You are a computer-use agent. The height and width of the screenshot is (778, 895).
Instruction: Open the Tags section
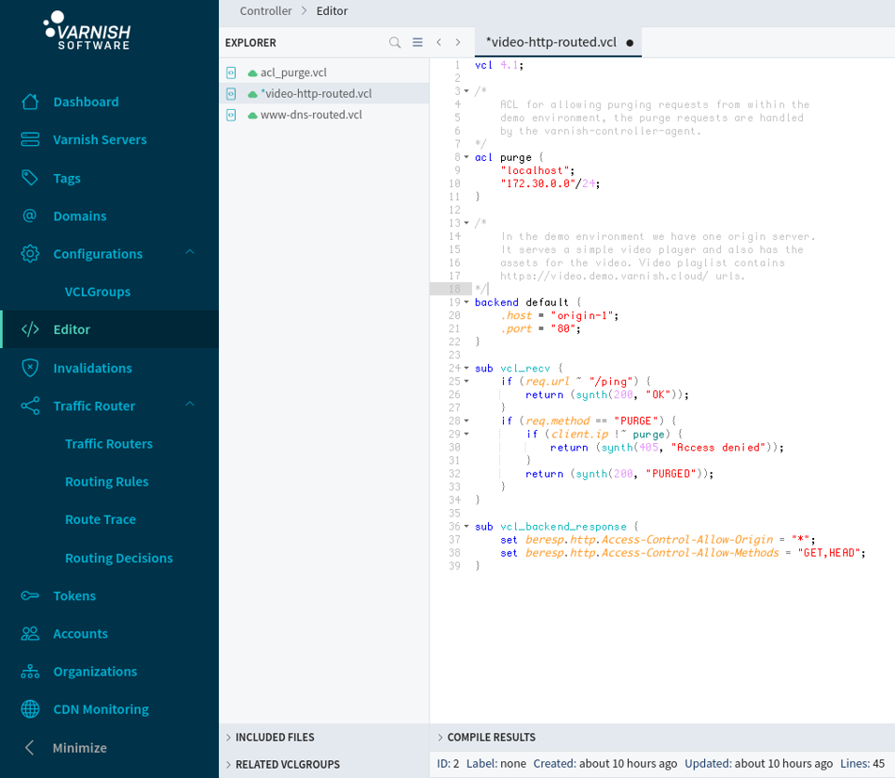point(67,178)
